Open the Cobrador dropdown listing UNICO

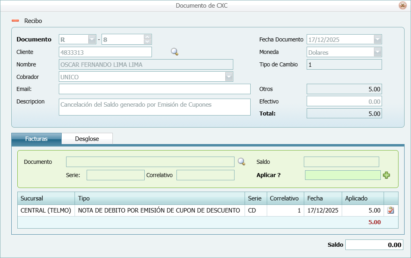[228, 76]
